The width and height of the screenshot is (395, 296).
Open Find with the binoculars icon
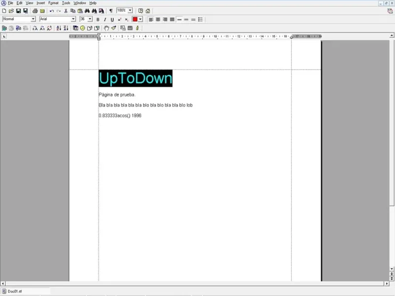click(87, 11)
